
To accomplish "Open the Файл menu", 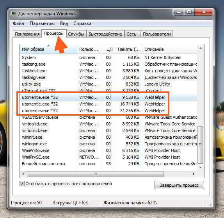I will 18,23.
